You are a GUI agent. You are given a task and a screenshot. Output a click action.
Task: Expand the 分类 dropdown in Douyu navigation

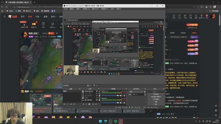[x=38, y=17]
